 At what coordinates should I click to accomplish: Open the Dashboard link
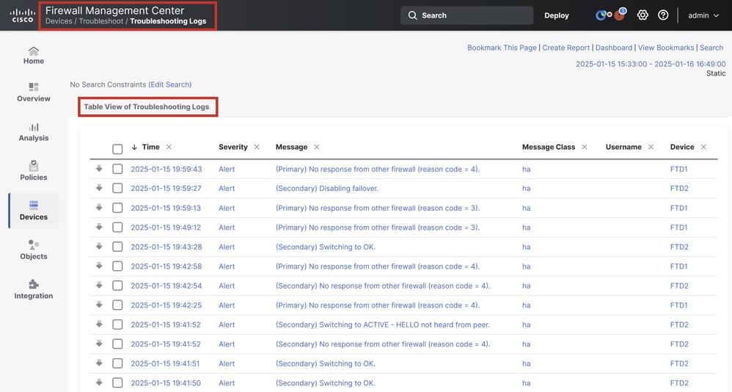pos(614,48)
